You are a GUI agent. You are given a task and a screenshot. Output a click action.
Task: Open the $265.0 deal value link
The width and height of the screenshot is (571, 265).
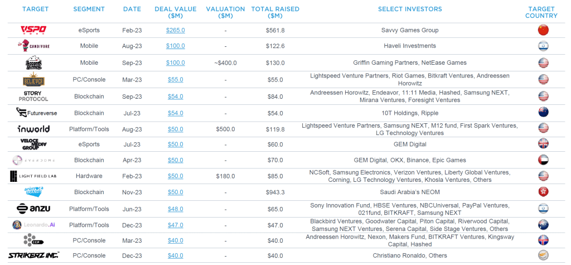pos(176,30)
